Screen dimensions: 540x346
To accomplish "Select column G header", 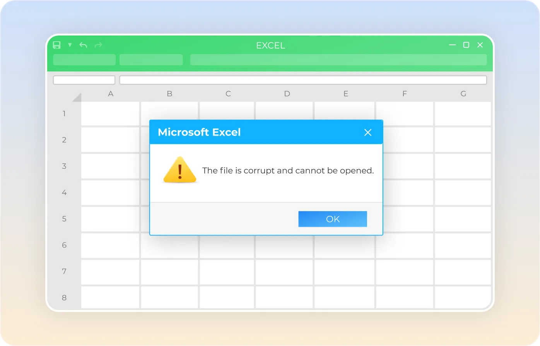I will 463,94.
